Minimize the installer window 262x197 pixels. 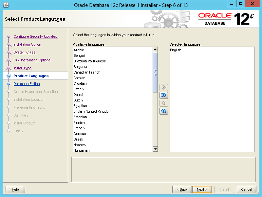point(232,4)
